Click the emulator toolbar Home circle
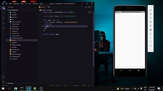 (x=151, y=42)
